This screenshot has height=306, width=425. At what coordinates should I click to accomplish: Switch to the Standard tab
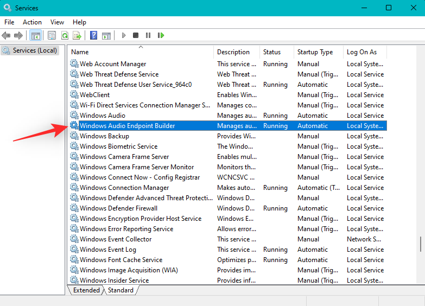tap(120, 290)
